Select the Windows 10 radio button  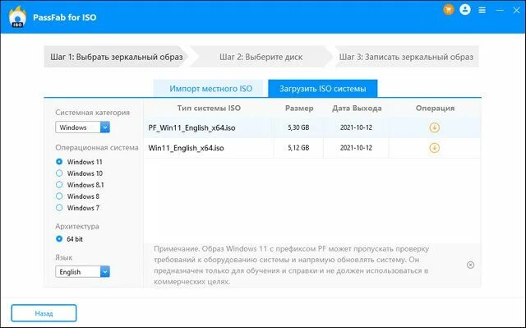point(59,173)
